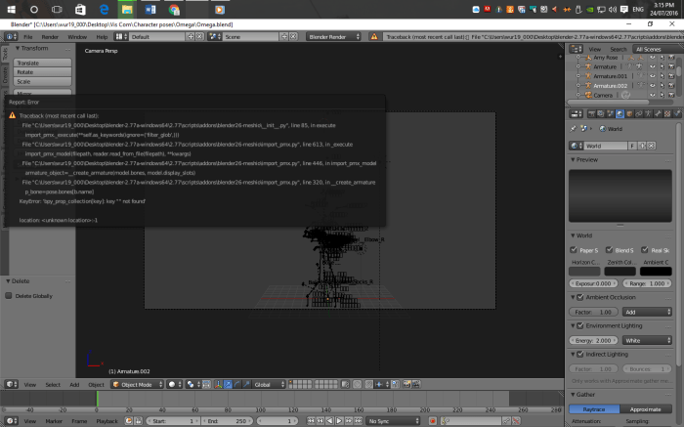Toggle the Environment Lighting checkbox
This screenshot has width=684, height=427.
(x=575, y=325)
